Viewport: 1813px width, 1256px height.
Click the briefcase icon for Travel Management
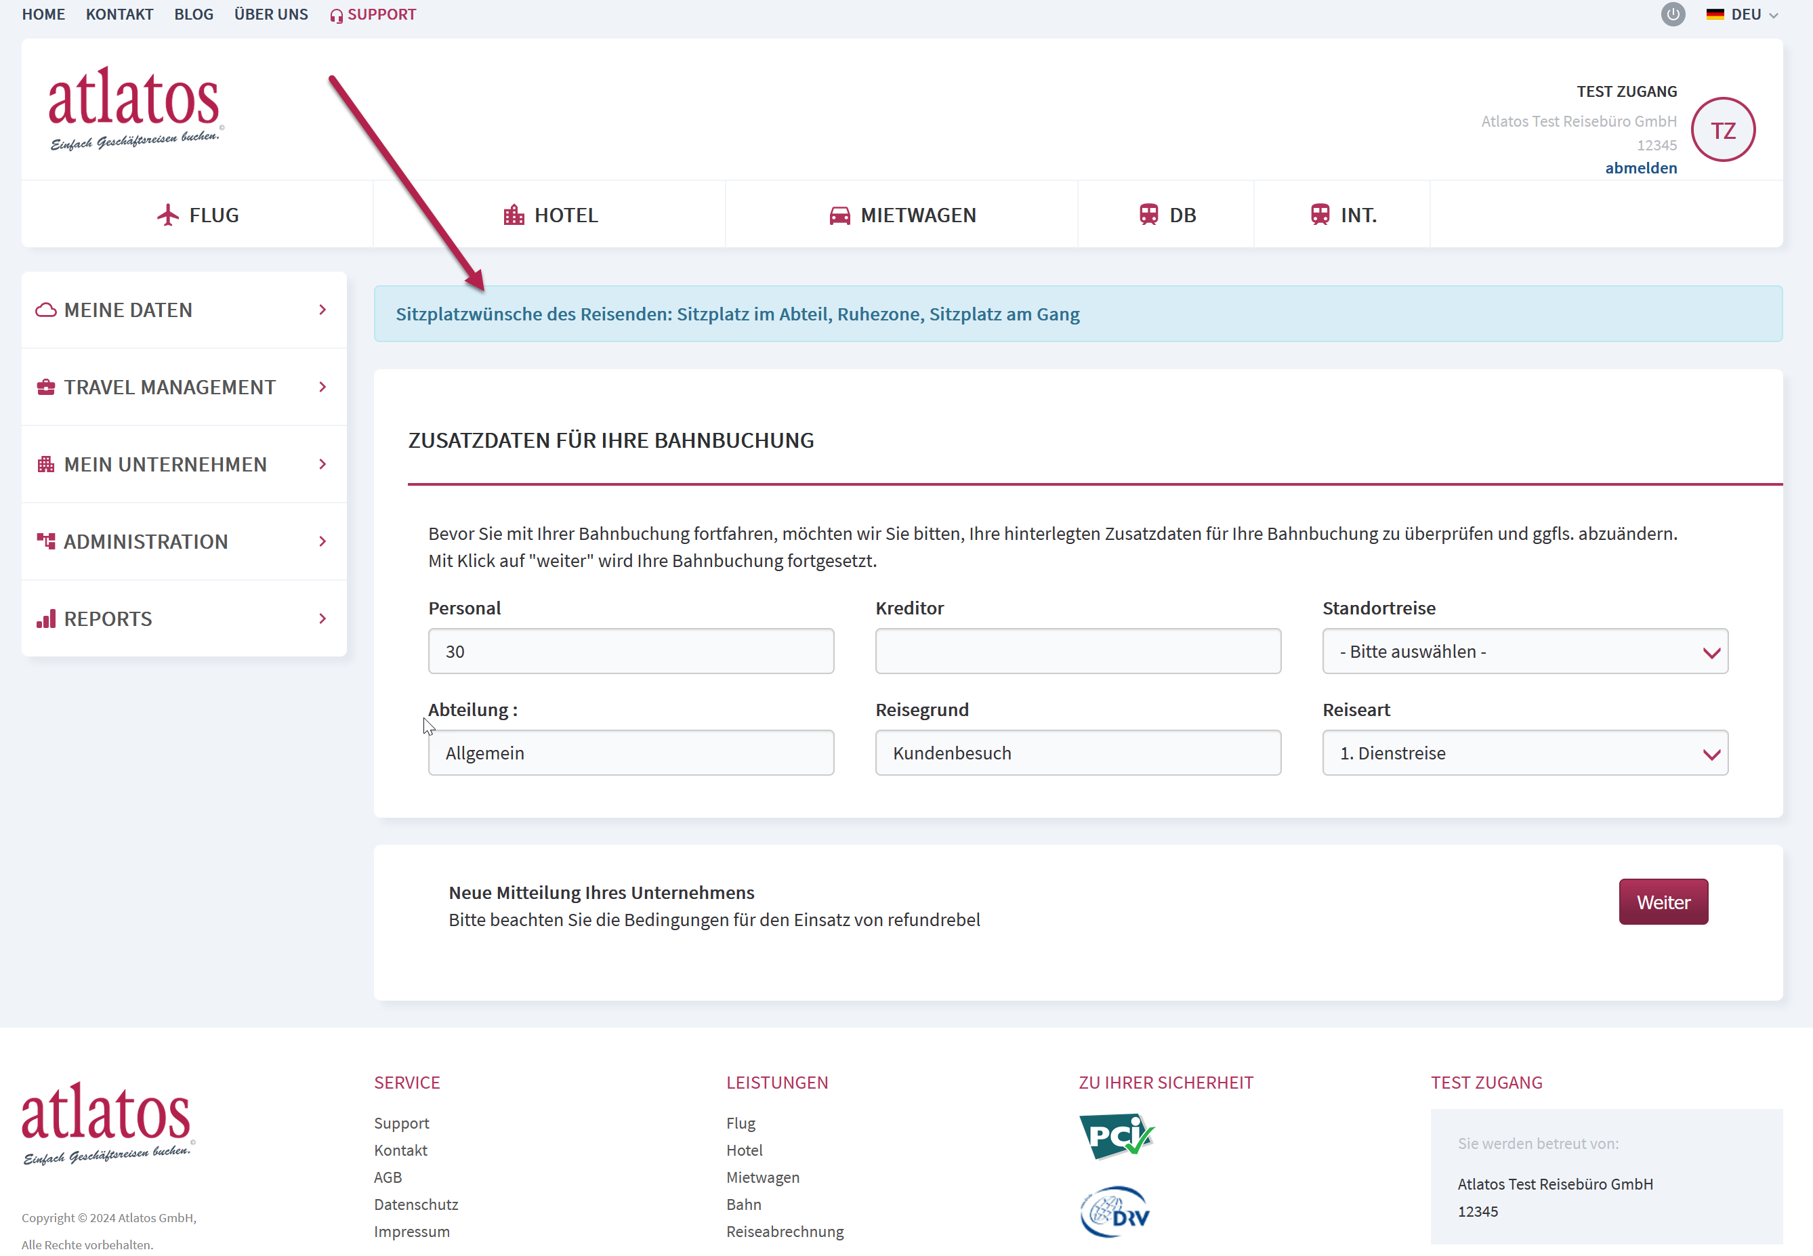coord(45,388)
